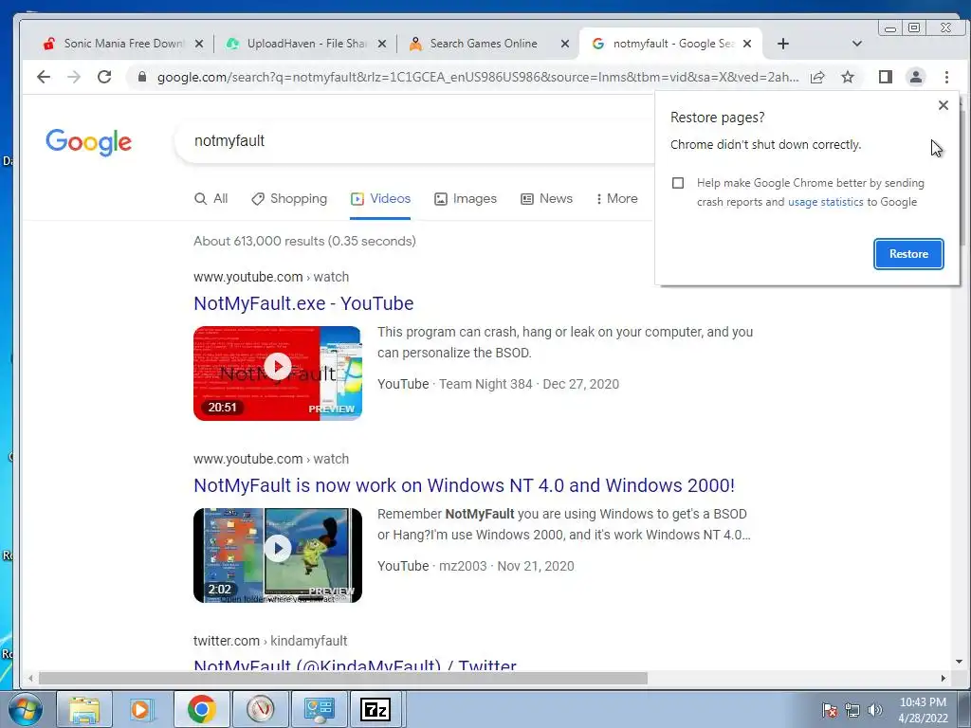The width and height of the screenshot is (971, 728).
Task: Focus the notmyfault search box
Action: pyautogui.click(x=415, y=141)
